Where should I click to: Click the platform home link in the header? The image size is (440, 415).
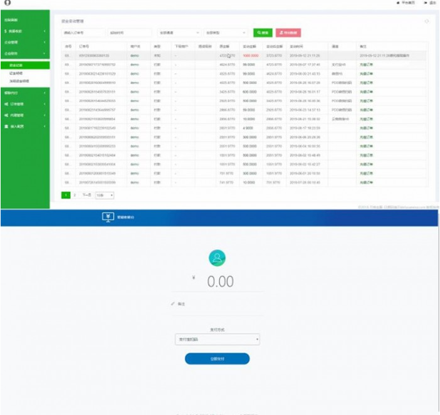point(406,3)
